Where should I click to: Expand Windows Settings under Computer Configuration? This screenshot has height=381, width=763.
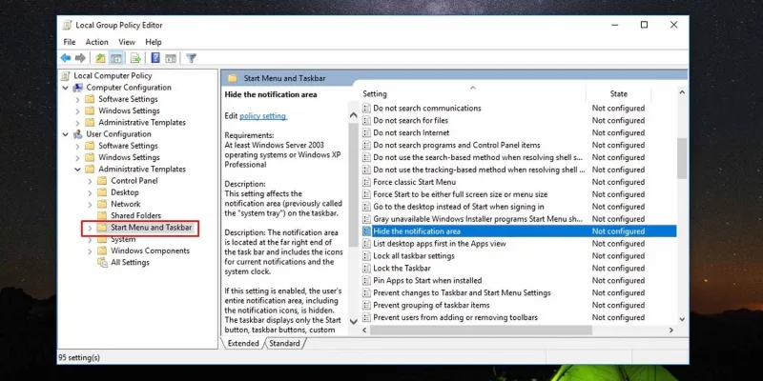pos(77,110)
